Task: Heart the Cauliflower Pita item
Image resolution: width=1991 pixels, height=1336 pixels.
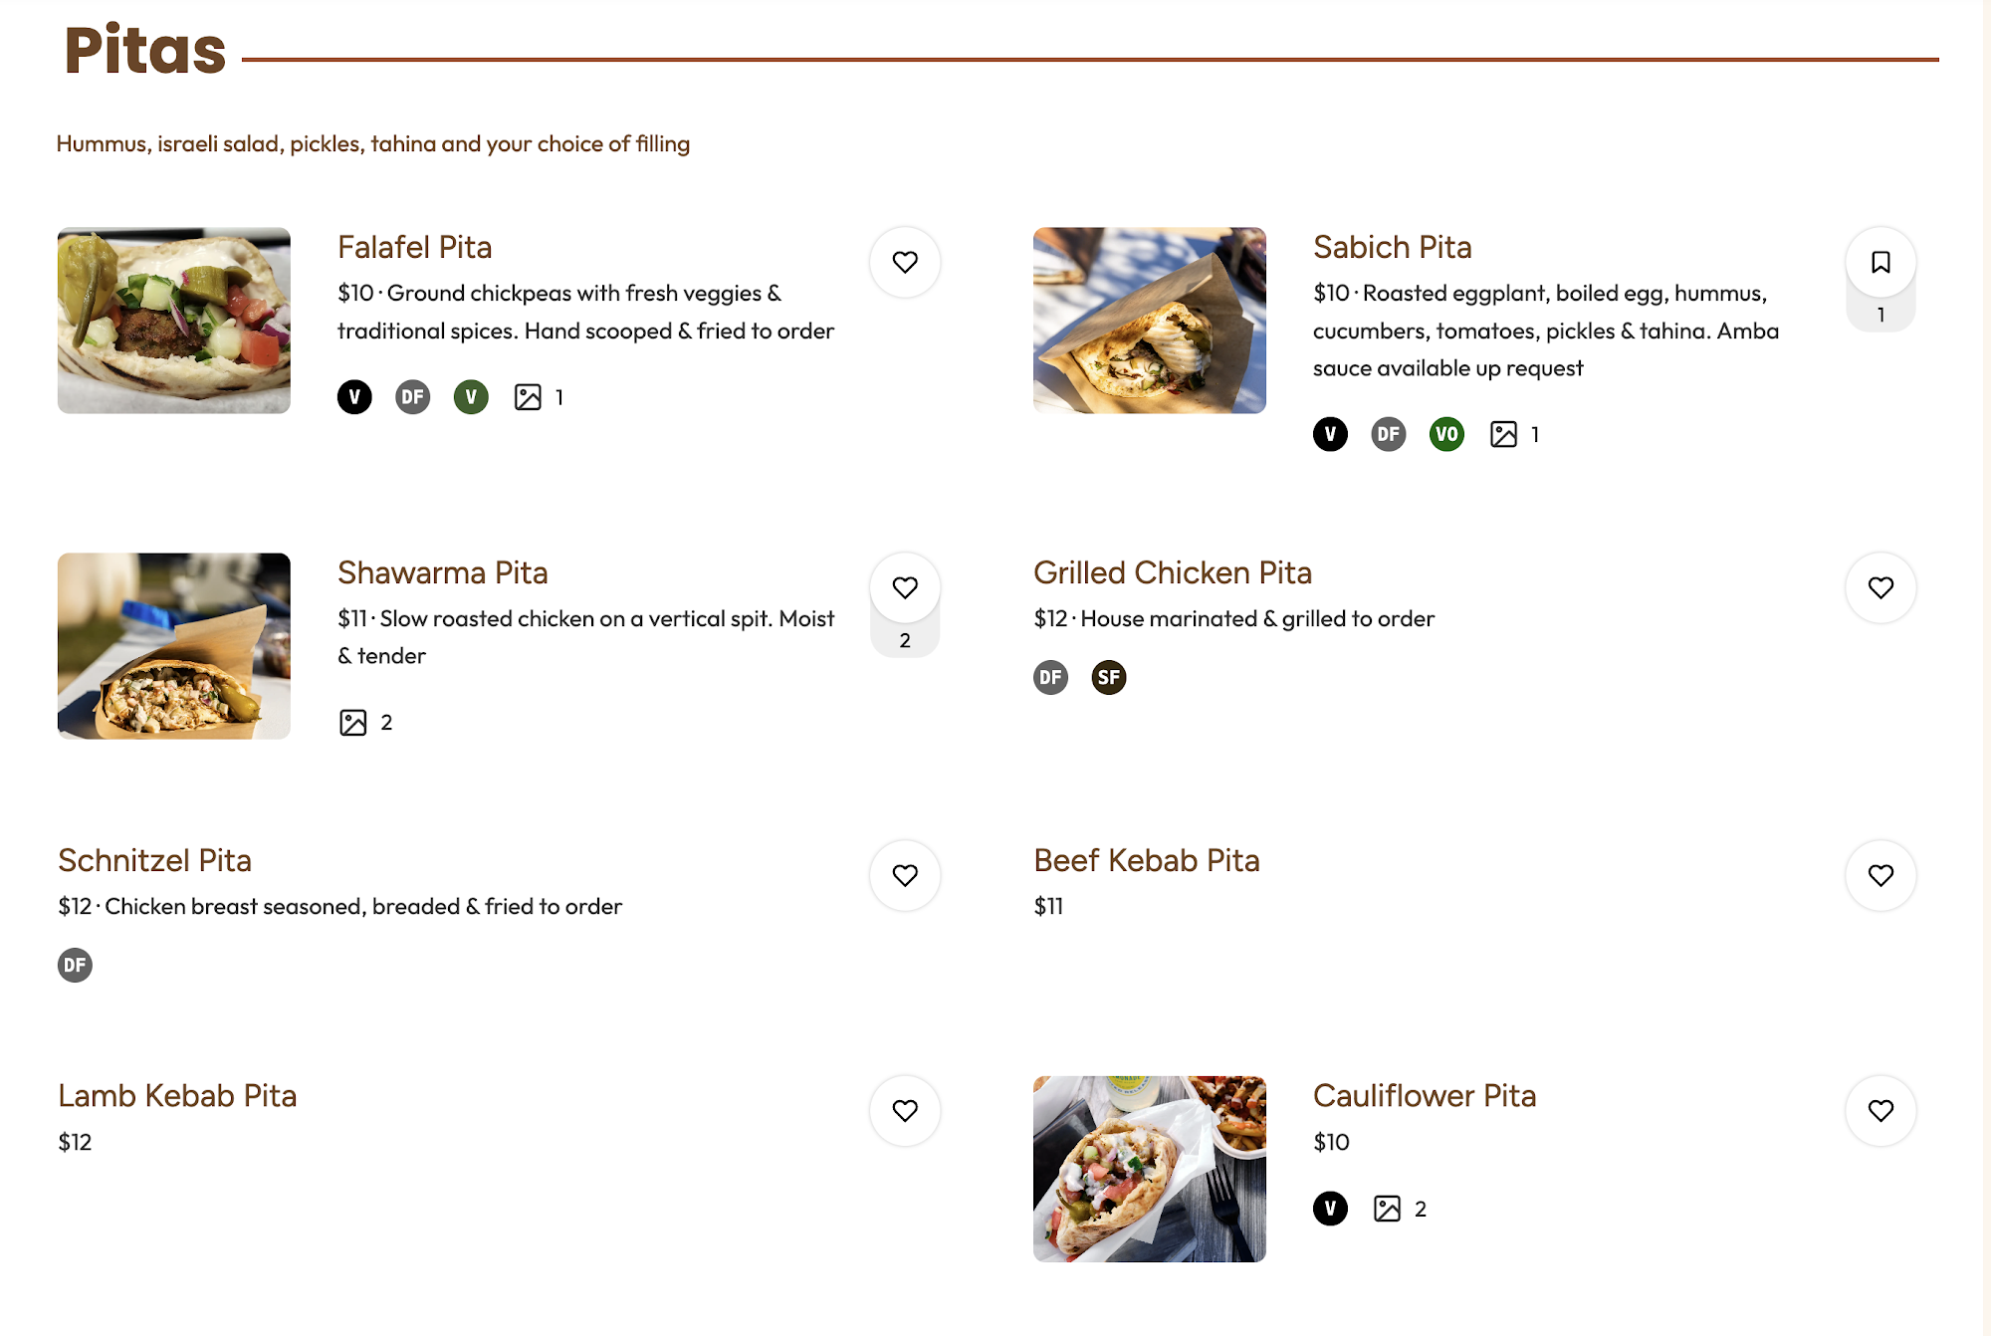Action: tap(1880, 1110)
